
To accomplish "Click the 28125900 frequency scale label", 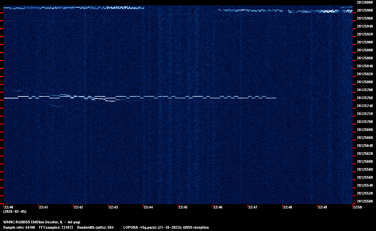I will (364, 42).
